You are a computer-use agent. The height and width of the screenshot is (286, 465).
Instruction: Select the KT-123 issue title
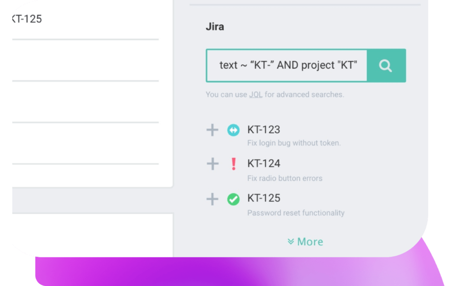264,130
